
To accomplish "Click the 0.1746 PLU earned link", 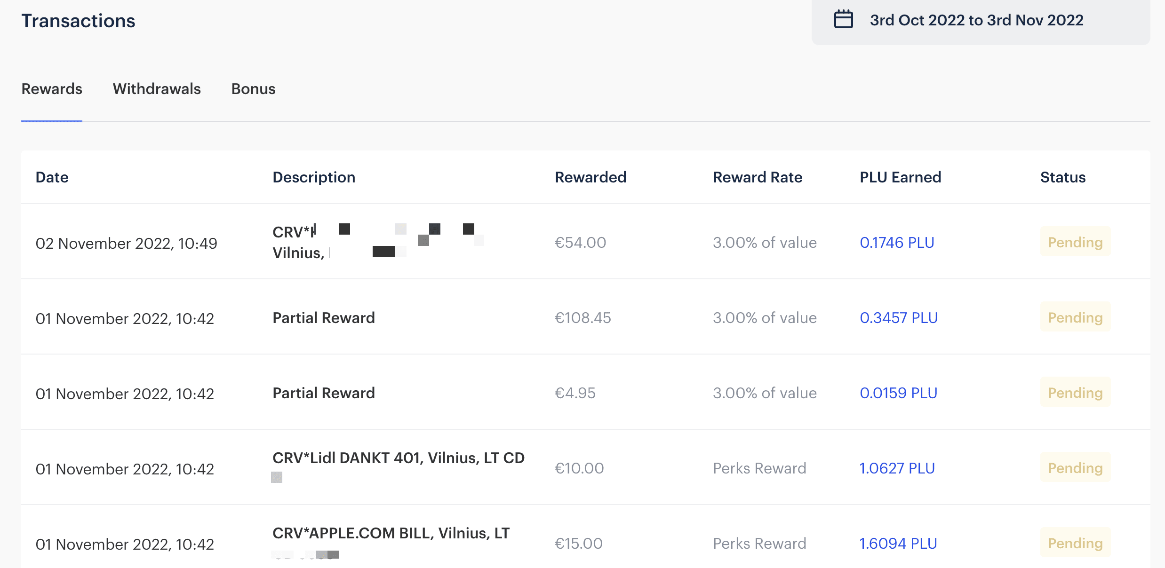I will pos(897,243).
